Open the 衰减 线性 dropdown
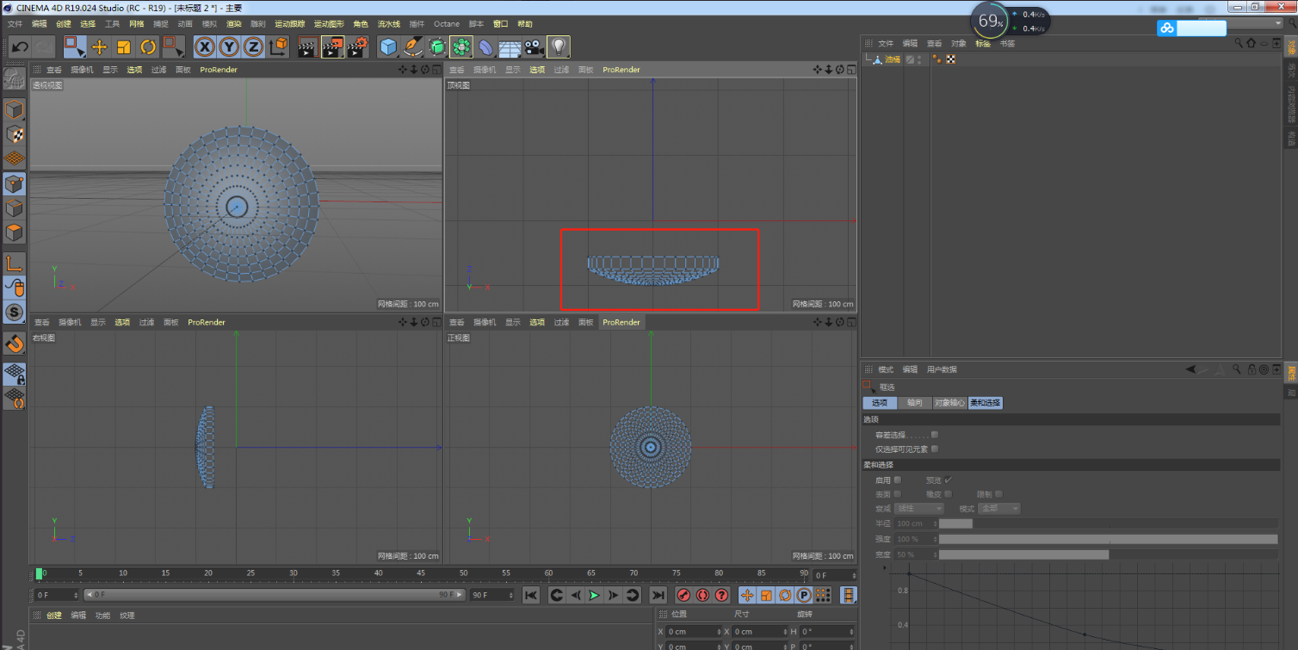 [919, 509]
